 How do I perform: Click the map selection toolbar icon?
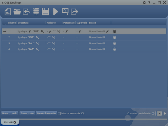pos(65,11)
